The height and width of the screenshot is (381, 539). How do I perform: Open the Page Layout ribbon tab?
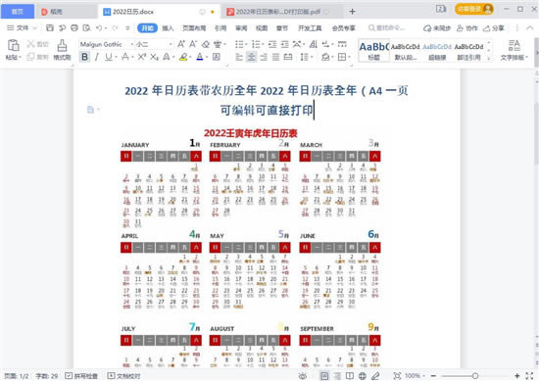pyautogui.click(x=194, y=28)
